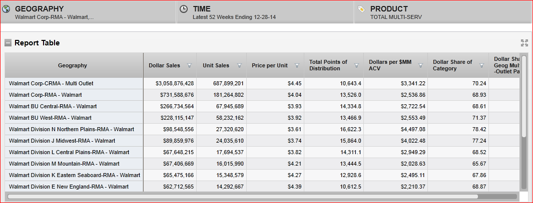This screenshot has height=203, width=533.
Task: Open the Price per Unit filter icon
Action: pos(297,65)
